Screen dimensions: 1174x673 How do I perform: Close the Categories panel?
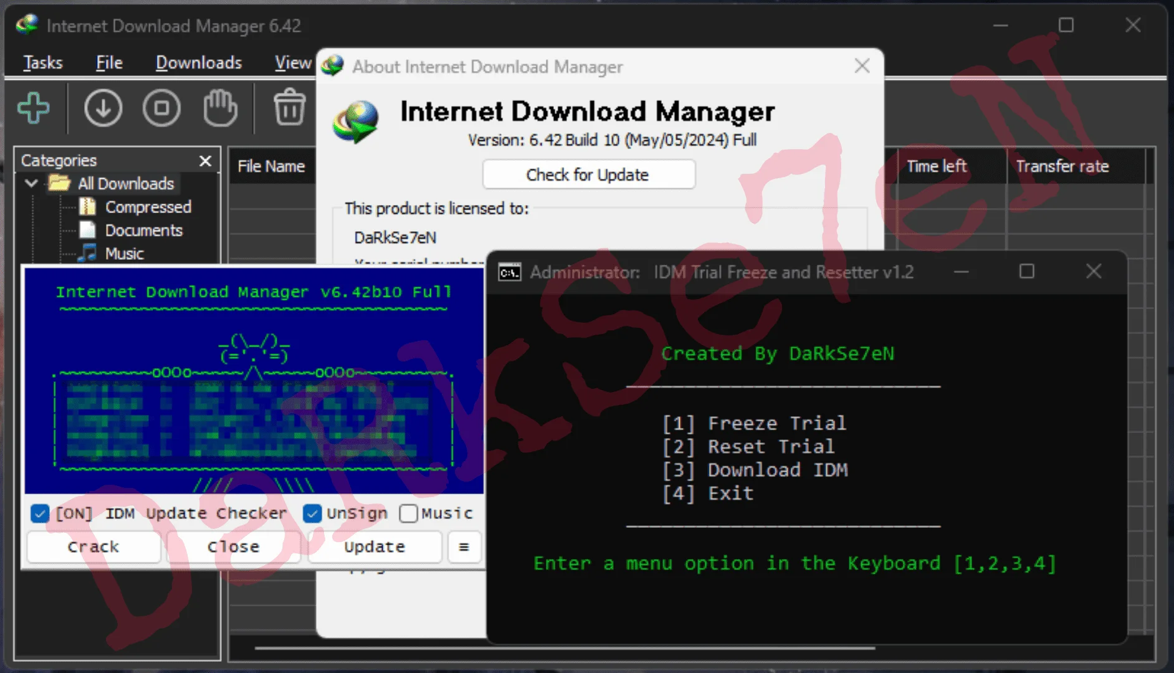coord(205,161)
